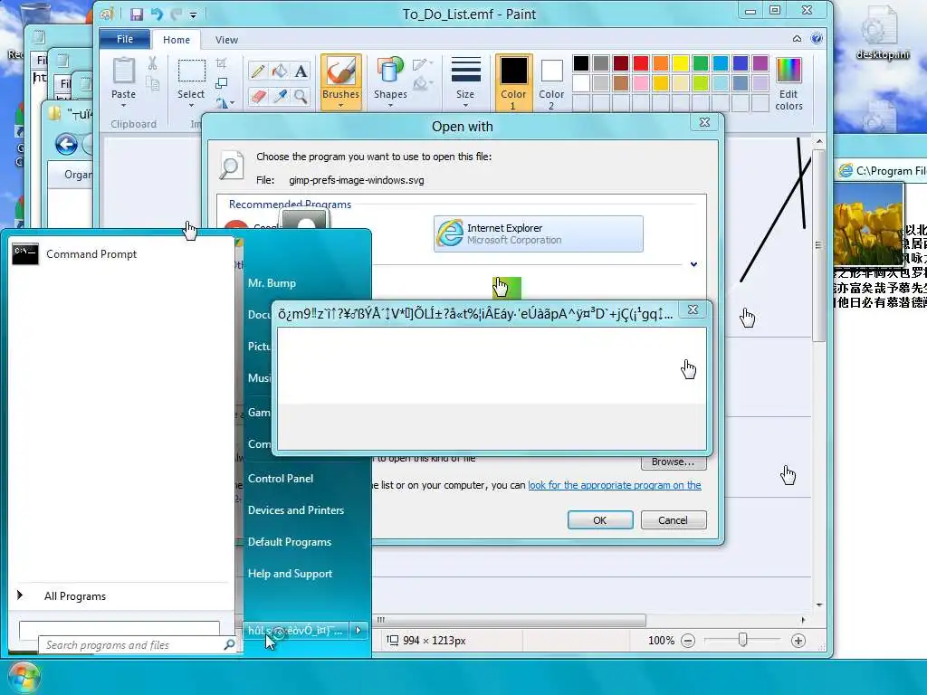This screenshot has height=695, width=927.
Task: Click OK in Open with dialog
Action: pyautogui.click(x=600, y=520)
